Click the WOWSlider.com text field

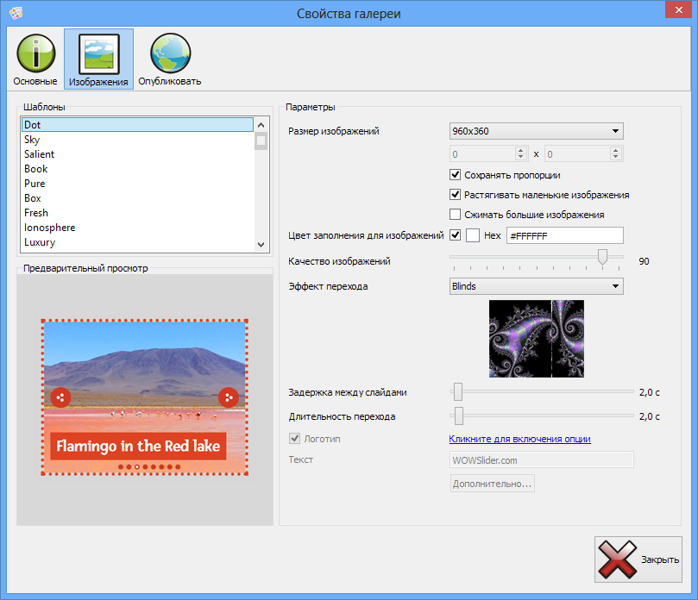(541, 459)
